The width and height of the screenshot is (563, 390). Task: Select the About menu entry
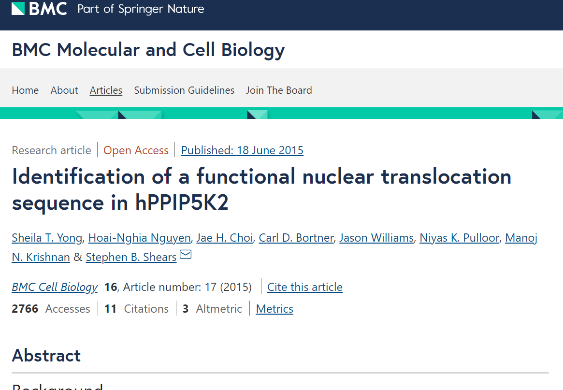click(x=64, y=90)
